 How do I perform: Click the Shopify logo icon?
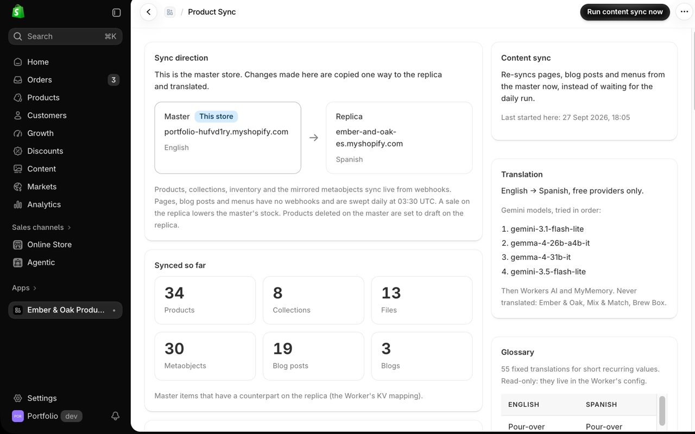pos(18,11)
